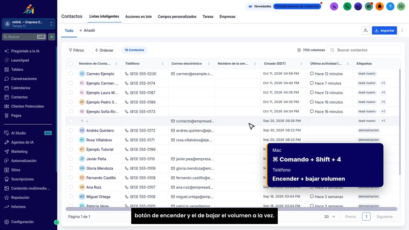Go to Calendarios in the sidebar
This screenshot has height=230, width=409.
click(20, 88)
